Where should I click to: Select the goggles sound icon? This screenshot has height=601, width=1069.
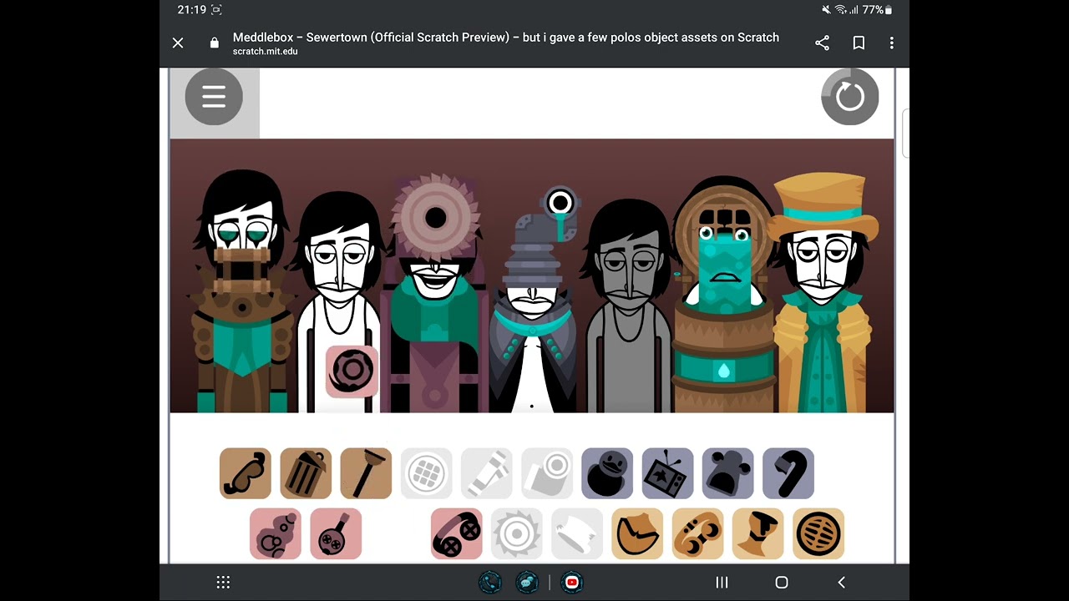click(246, 473)
